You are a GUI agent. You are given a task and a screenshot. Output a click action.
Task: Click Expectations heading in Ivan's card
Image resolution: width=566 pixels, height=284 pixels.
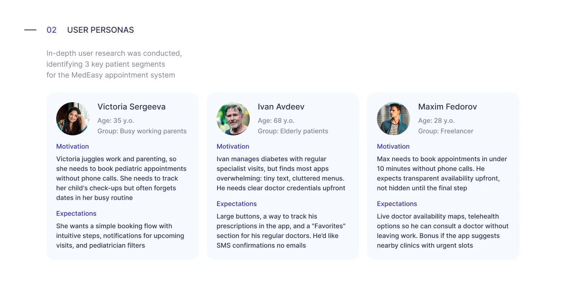[237, 204]
